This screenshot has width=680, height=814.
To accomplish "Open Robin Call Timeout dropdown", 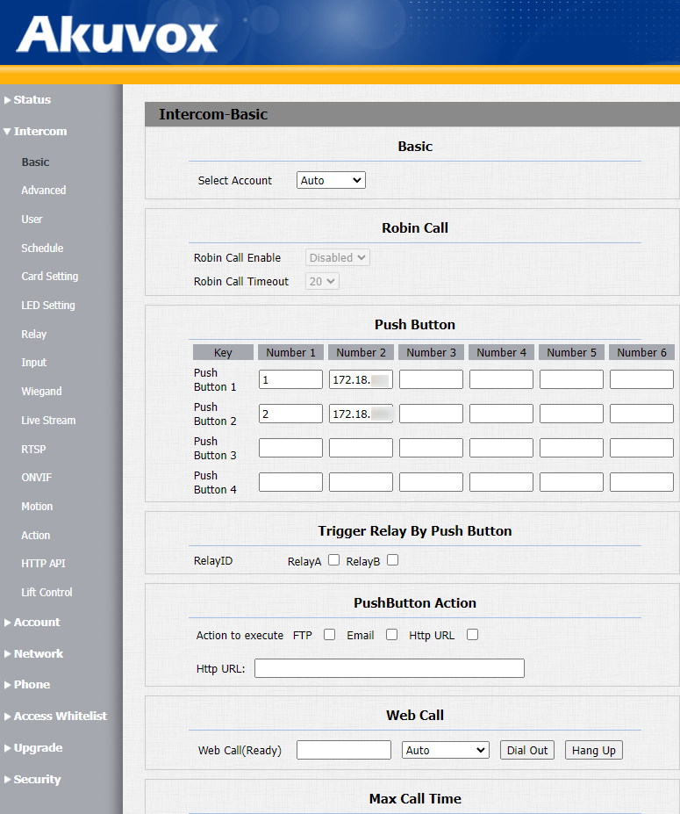I will [x=322, y=281].
